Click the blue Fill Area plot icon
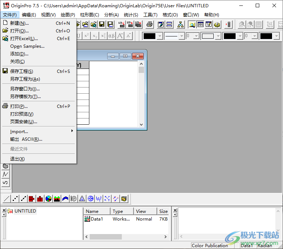The height and width of the screenshot is (249, 283). click(65, 199)
